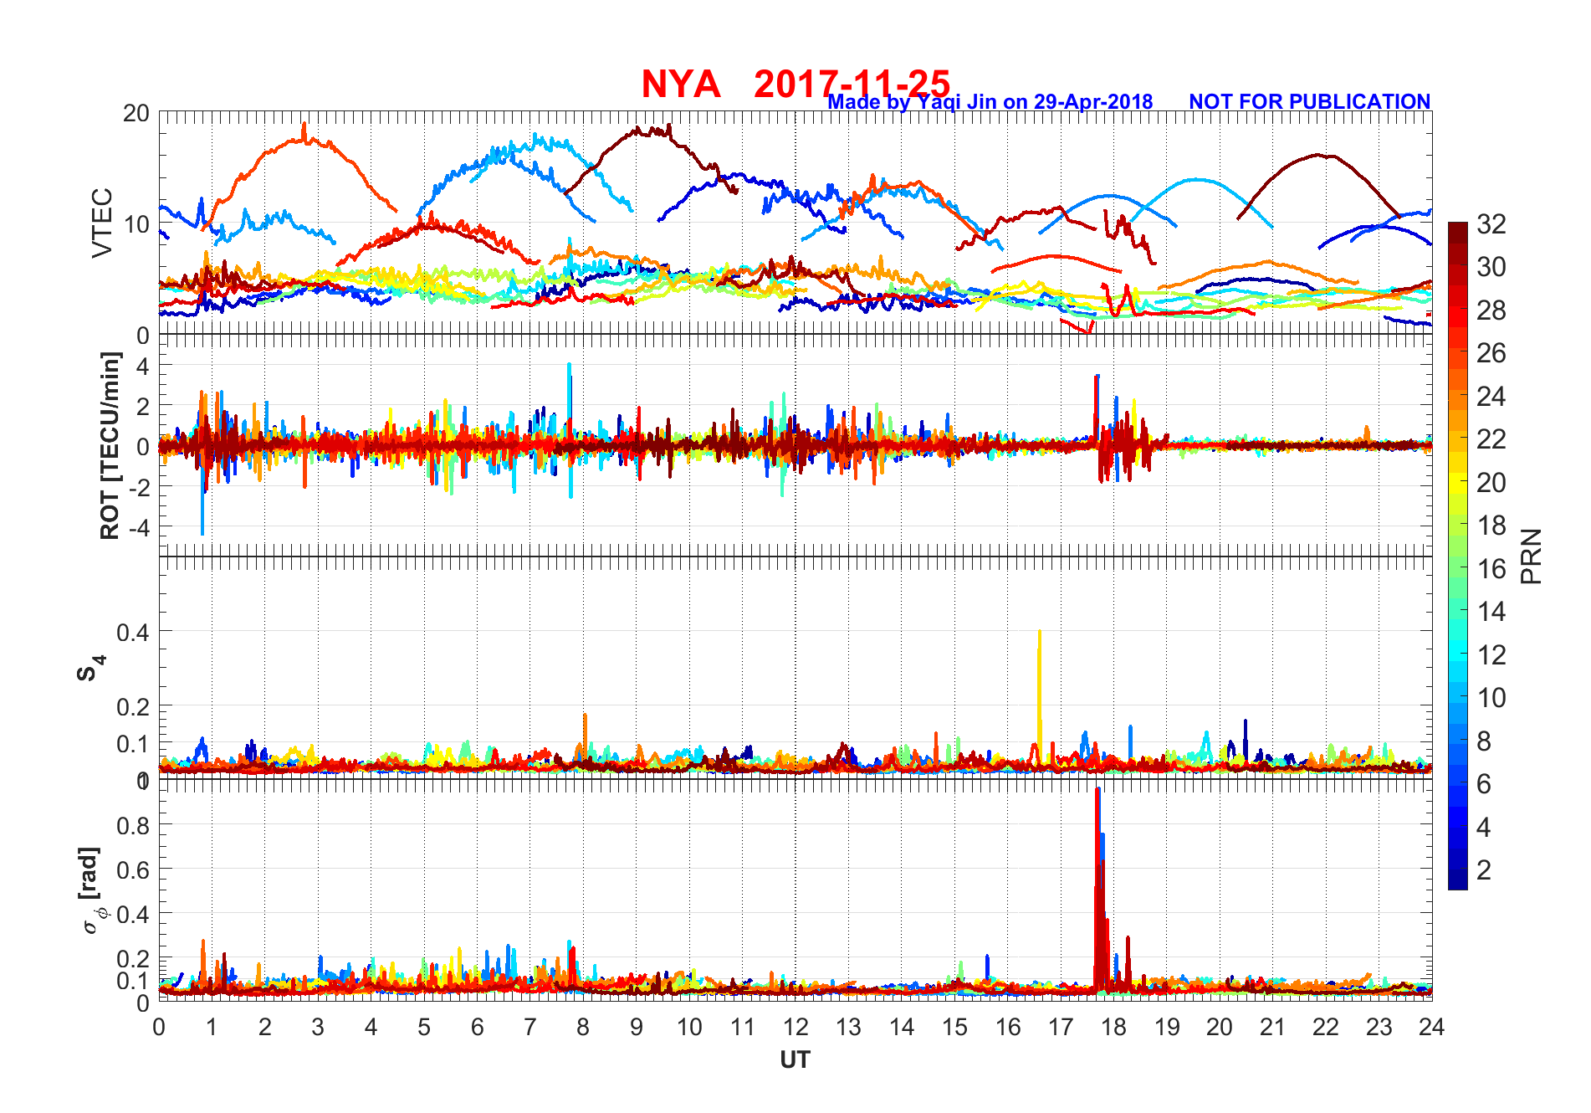The height and width of the screenshot is (1113, 1591).
Task: Click the "Made by Yaqi Jin on 29-Apr-2018" annotation
Action: pyautogui.click(x=990, y=101)
